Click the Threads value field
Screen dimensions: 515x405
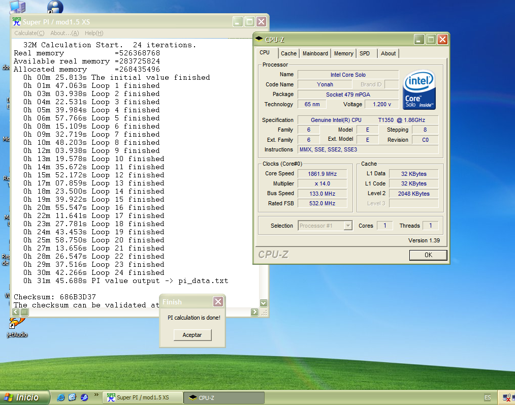(430, 226)
